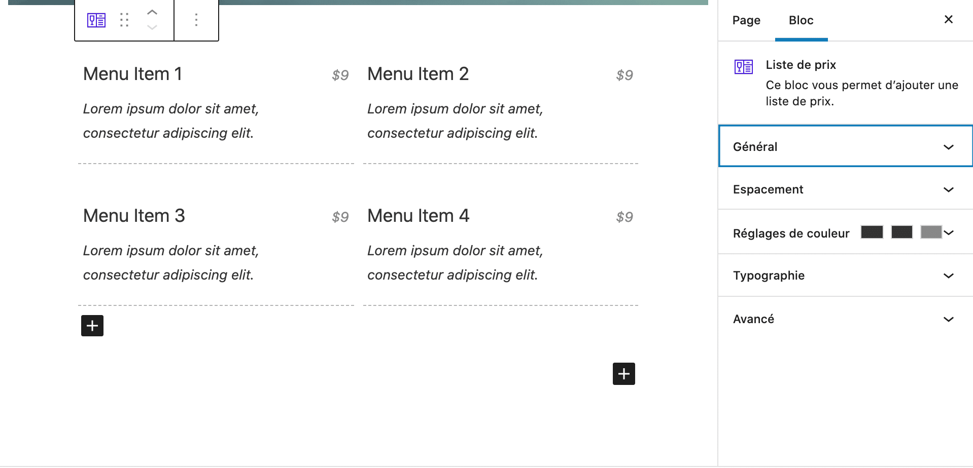
Task: Click the drag handle in block toolbar
Action: coord(124,20)
